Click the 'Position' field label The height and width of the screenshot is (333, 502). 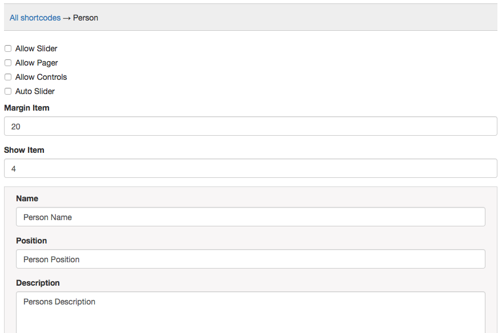pyautogui.click(x=31, y=241)
